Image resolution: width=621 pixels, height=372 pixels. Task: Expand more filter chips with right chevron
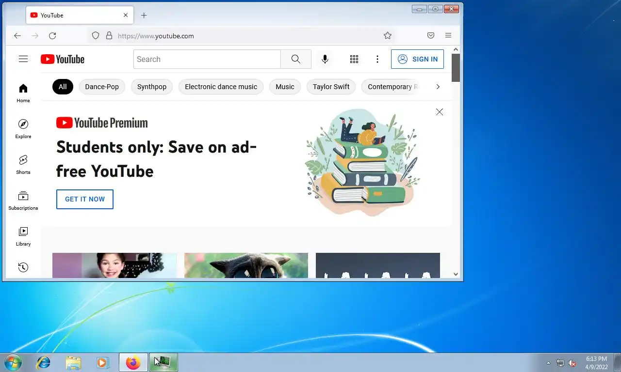[438, 87]
